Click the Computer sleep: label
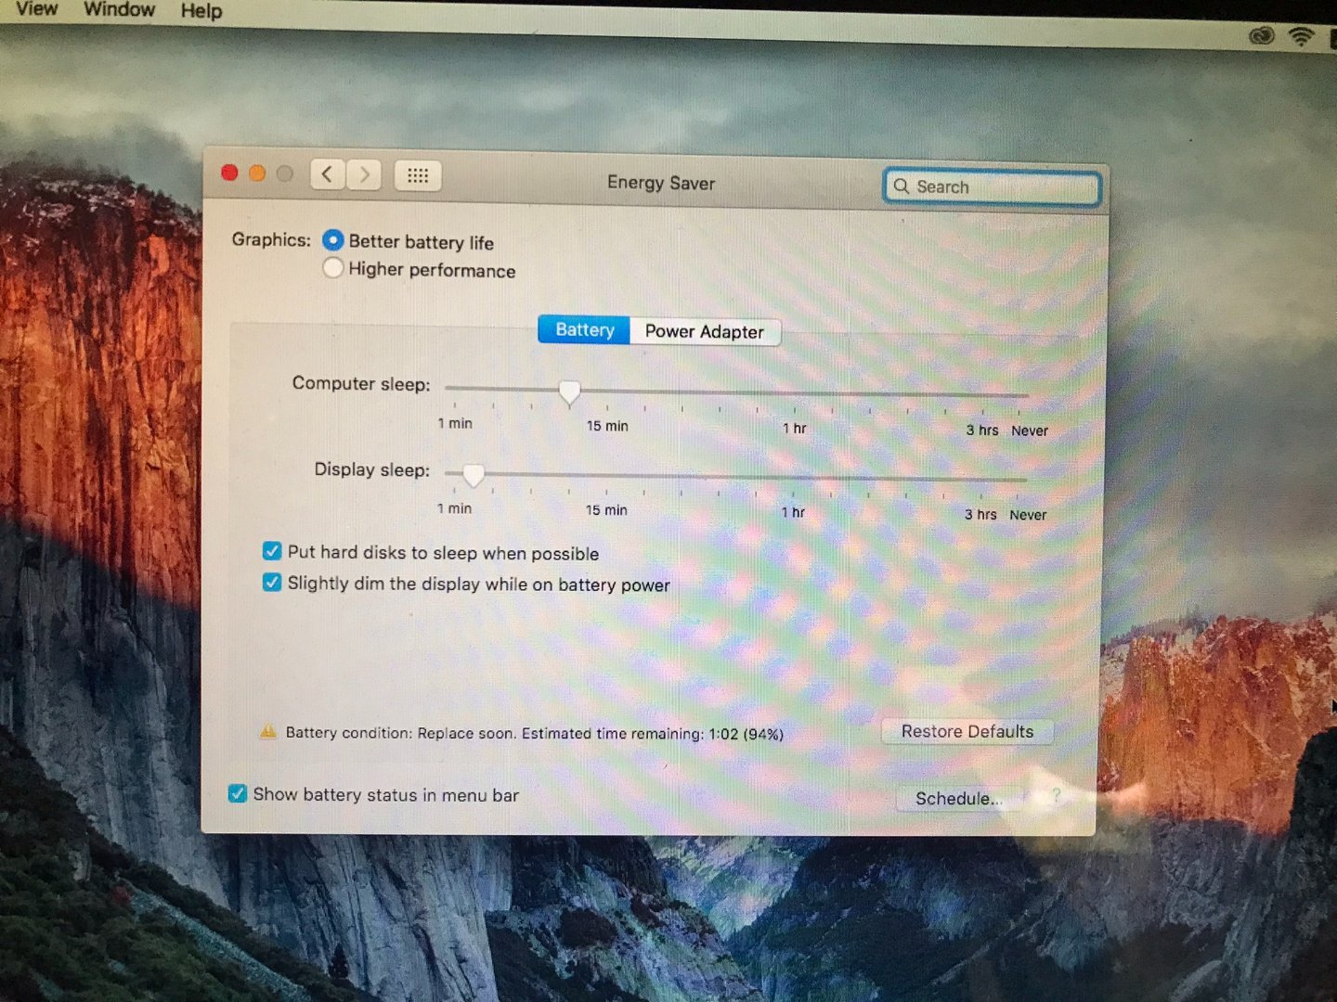The width and height of the screenshot is (1337, 1002). 361,383
